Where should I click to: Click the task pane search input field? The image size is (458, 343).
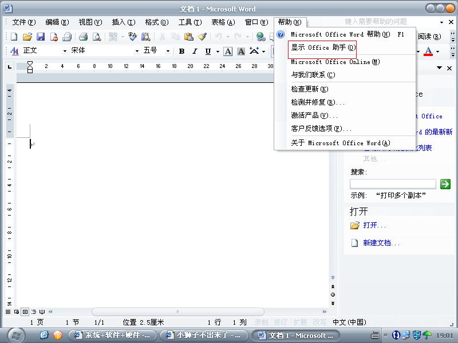393,184
